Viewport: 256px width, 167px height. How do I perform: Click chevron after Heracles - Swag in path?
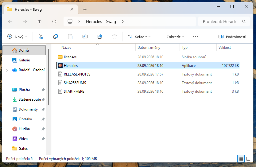coord(123,21)
